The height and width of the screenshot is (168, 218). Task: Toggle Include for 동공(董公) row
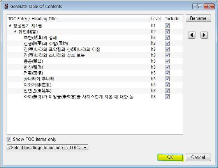pyautogui.click(x=167, y=61)
